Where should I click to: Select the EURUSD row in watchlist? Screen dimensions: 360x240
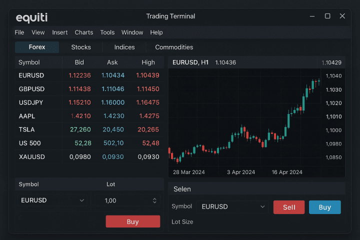[x=89, y=75]
